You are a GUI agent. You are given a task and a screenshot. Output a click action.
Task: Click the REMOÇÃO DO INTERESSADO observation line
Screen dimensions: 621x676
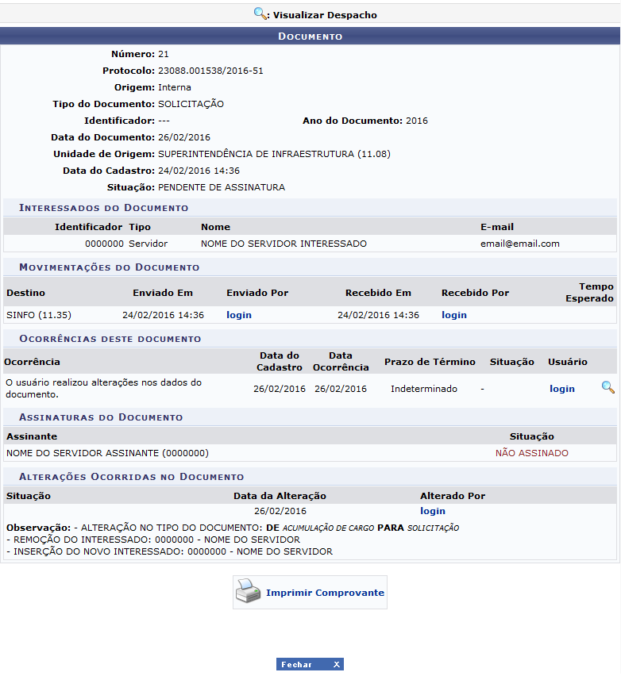click(153, 540)
